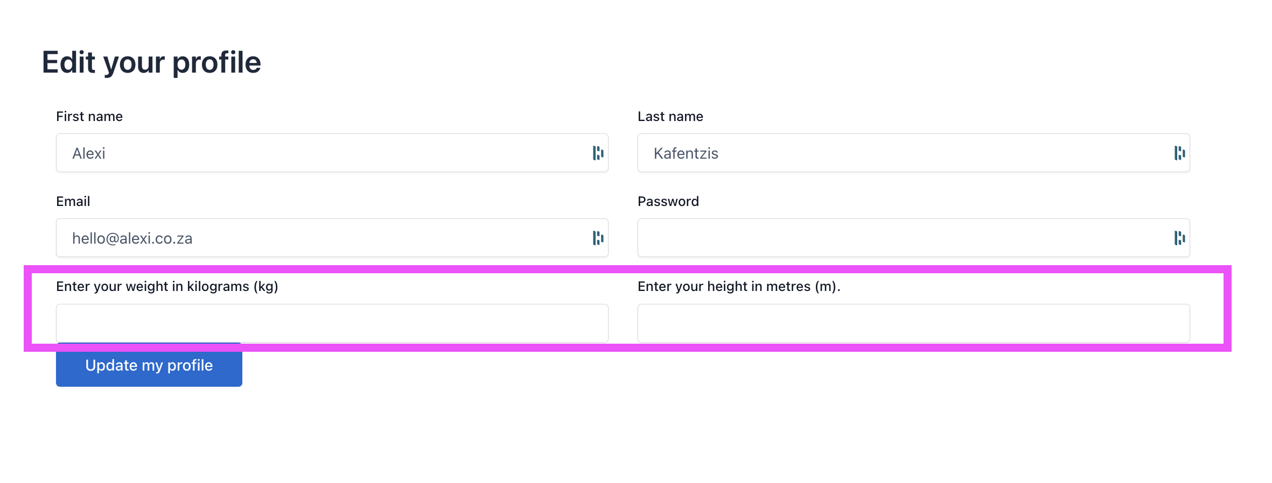Open autofill icon in Email field

click(598, 238)
